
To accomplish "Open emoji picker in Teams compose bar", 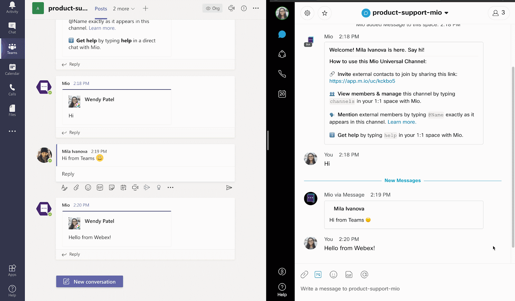I will (x=88, y=187).
